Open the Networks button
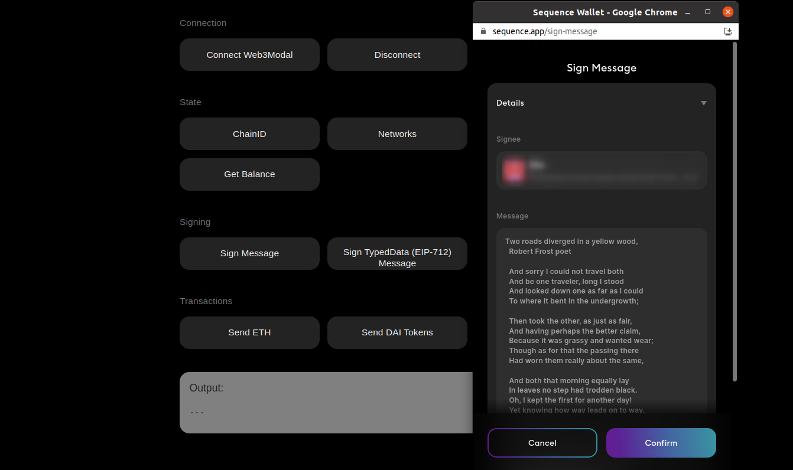This screenshot has height=470, width=793. tap(397, 134)
